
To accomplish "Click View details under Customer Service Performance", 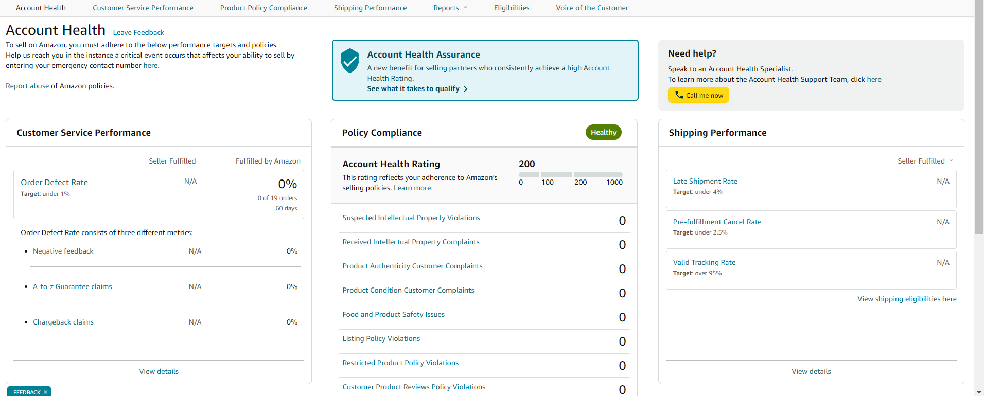I will tap(159, 371).
